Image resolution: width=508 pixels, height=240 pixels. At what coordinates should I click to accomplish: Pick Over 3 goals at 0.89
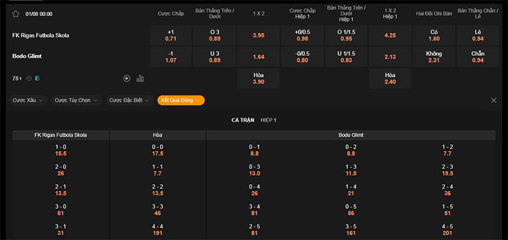click(215, 36)
